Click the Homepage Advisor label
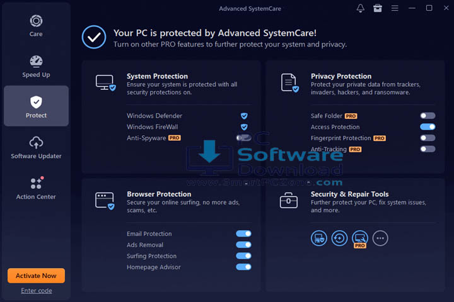The height and width of the screenshot is (302, 454). click(x=154, y=267)
